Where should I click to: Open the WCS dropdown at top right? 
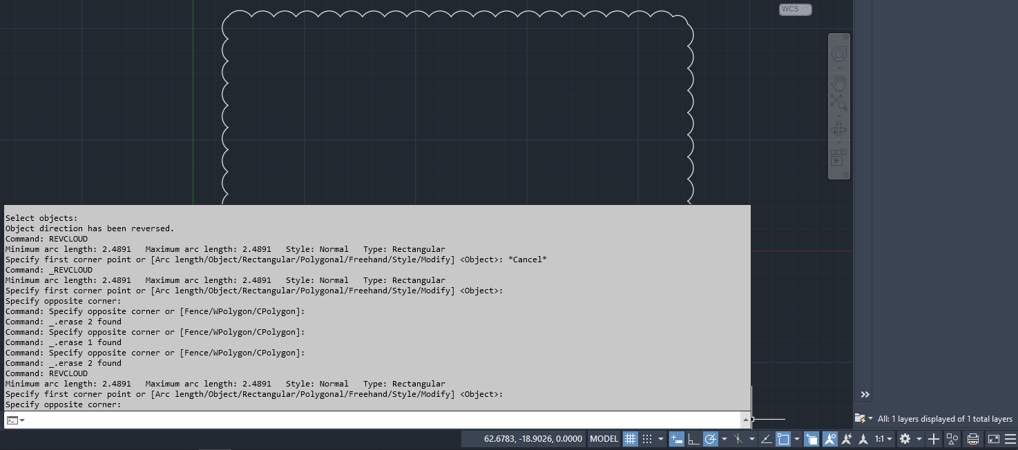(x=794, y=9)
